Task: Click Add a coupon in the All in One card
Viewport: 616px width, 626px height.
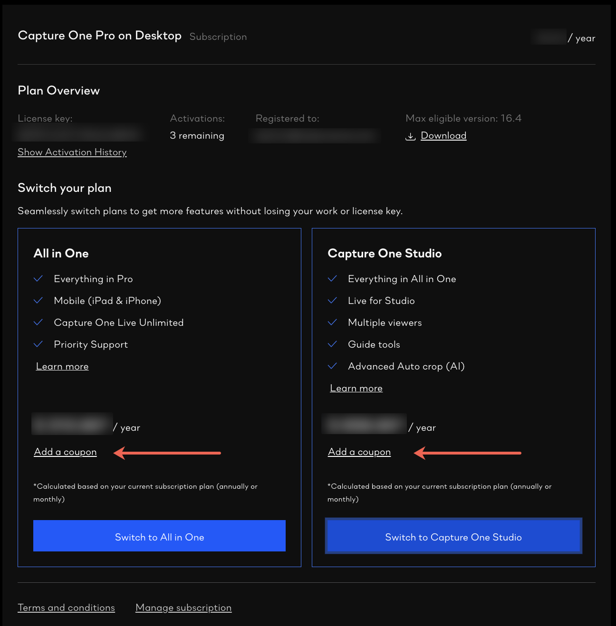Action: pyautogui.click(x=65, y=452)
